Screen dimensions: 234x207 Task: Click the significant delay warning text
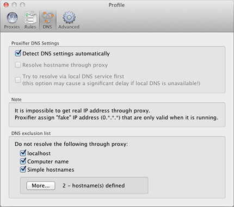click(x=111, y=84)
